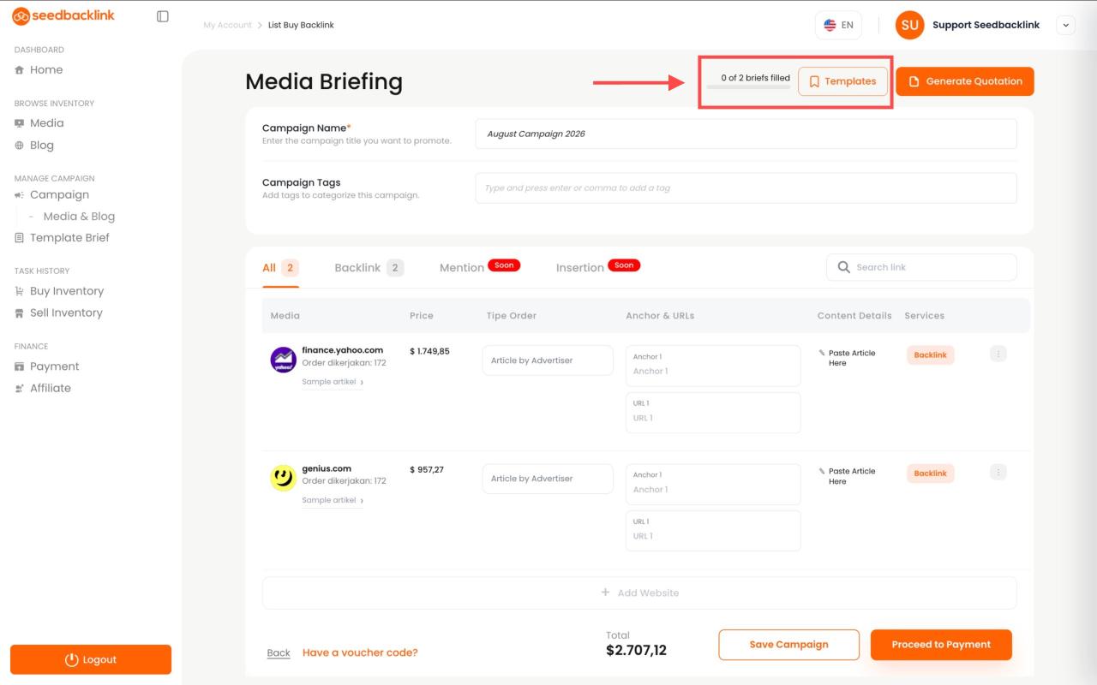Open Home in the sidebar
1097x685 pixels.
39,70
